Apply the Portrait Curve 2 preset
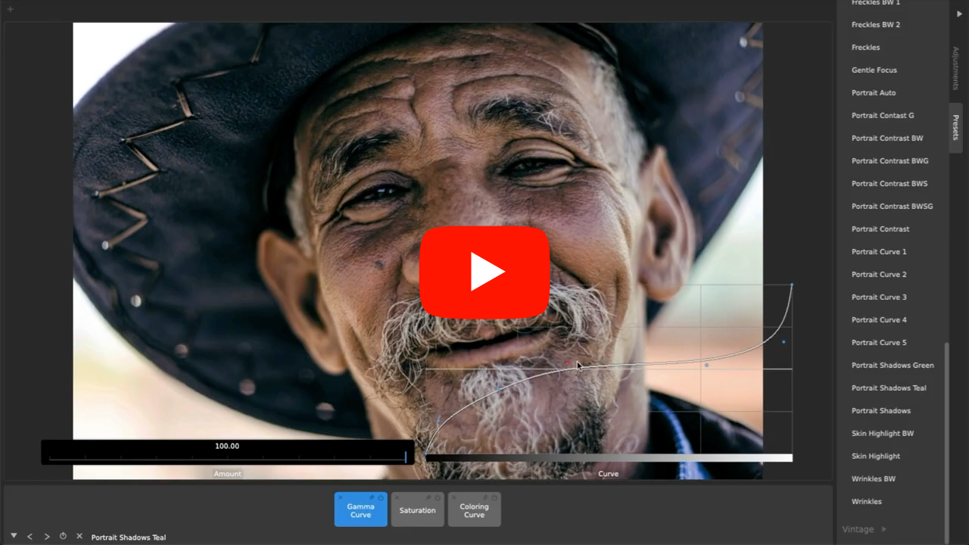This screenshot has height=545, width=969. [879, 275]
